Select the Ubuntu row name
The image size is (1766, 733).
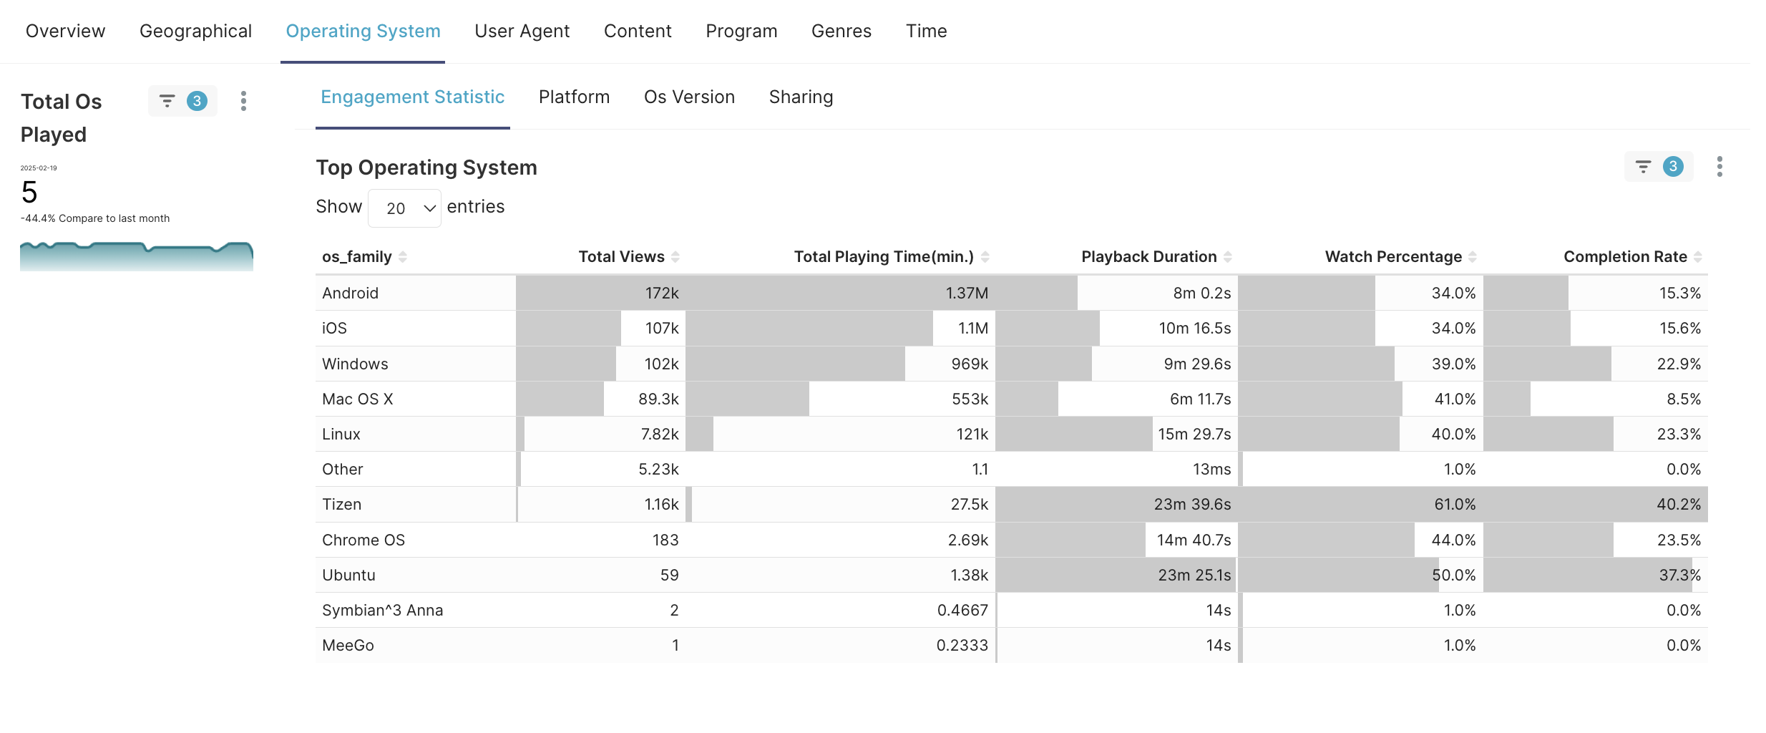[348, 575]
